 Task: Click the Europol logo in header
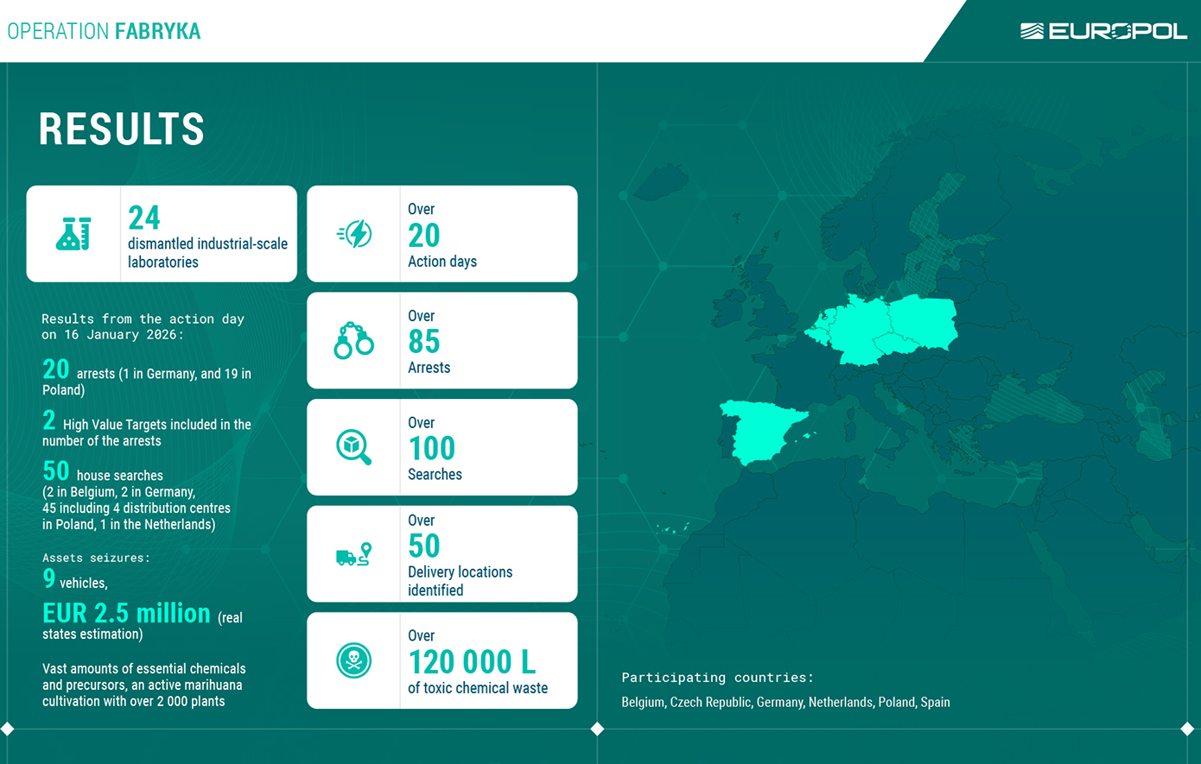pos(1103,32)
